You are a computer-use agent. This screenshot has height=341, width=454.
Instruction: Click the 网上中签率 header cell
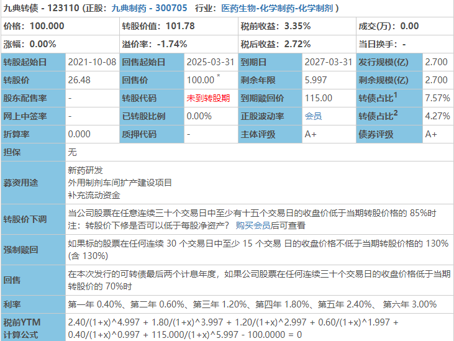pyautogui.click(x=34, y=116)
